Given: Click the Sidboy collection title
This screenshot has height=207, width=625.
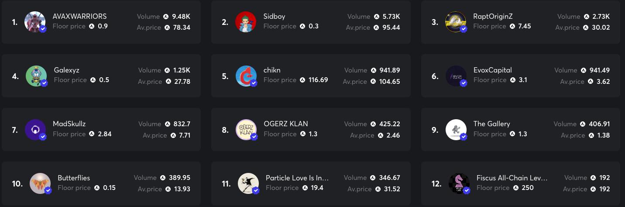Looking at the screenshot, I should (x=274, y=16).
